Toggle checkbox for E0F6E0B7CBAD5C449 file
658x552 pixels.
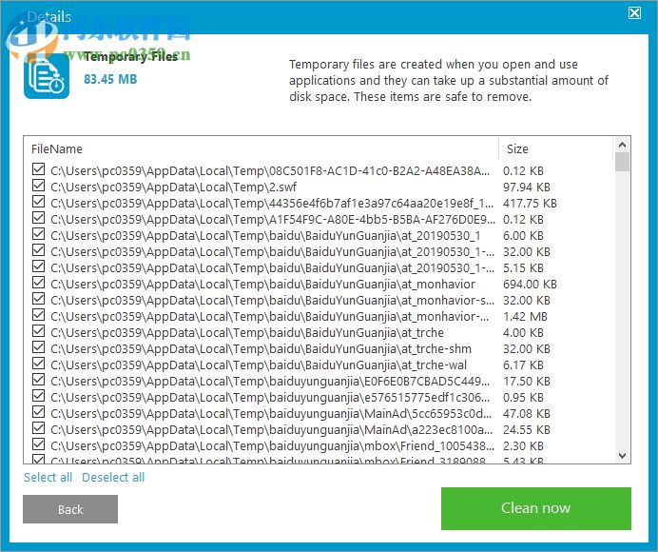click(x=38, y=380)
